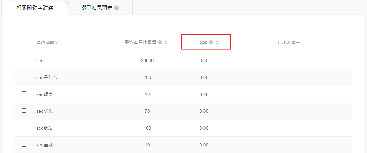Tick the checkbox for seo觀念
Screen dimensions: 367x153
tap(24, 94)
